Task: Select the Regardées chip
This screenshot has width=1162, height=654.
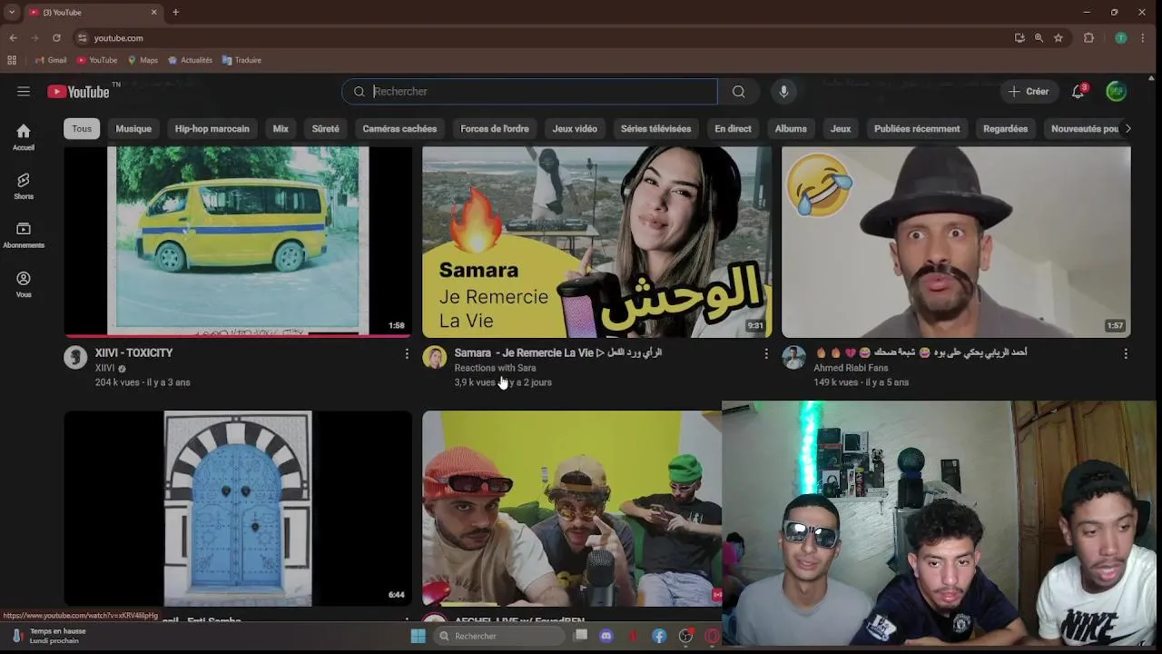Action: 1005,128
